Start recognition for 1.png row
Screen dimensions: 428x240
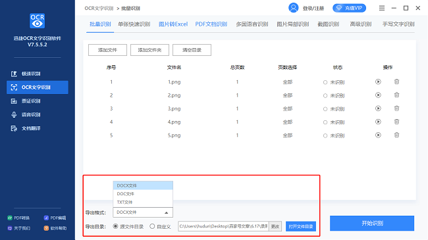click(378, 82)
